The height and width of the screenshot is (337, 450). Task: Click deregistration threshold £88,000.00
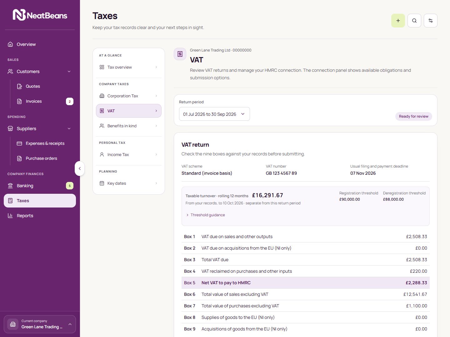393,199
